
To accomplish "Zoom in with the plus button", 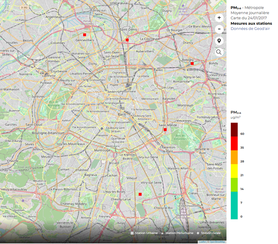I will coord(219,18).
